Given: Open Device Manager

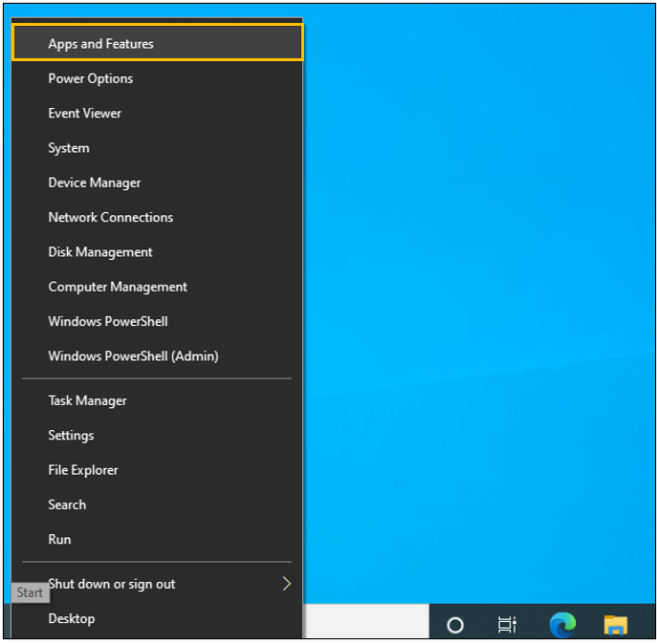Looking at the screenshot, I should [157, 182].
